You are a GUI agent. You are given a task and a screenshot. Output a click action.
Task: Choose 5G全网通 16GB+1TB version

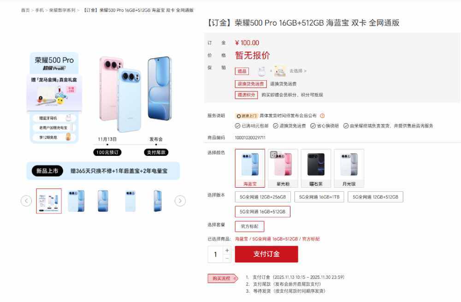point(319,197)
